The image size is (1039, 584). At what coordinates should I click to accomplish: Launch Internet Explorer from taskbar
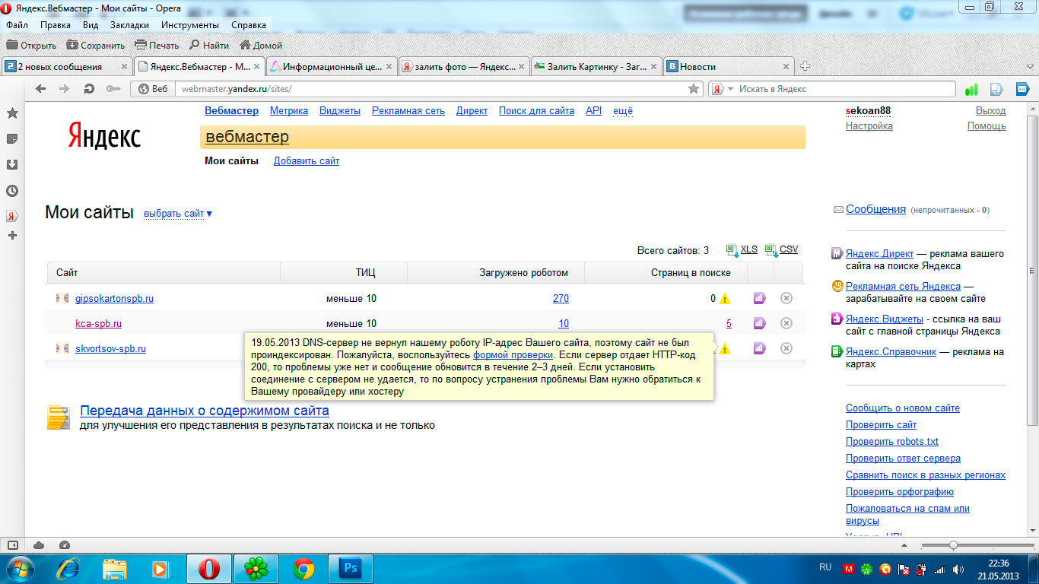[x=68, y=568]
